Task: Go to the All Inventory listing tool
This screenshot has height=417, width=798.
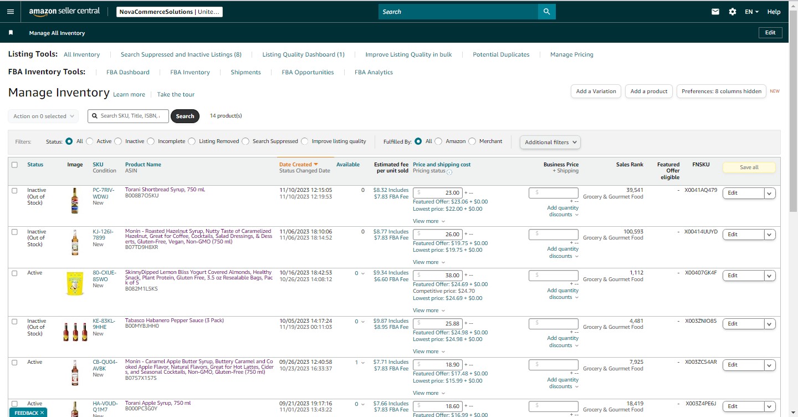Action: pyautogui.click(x=82, y=54)
